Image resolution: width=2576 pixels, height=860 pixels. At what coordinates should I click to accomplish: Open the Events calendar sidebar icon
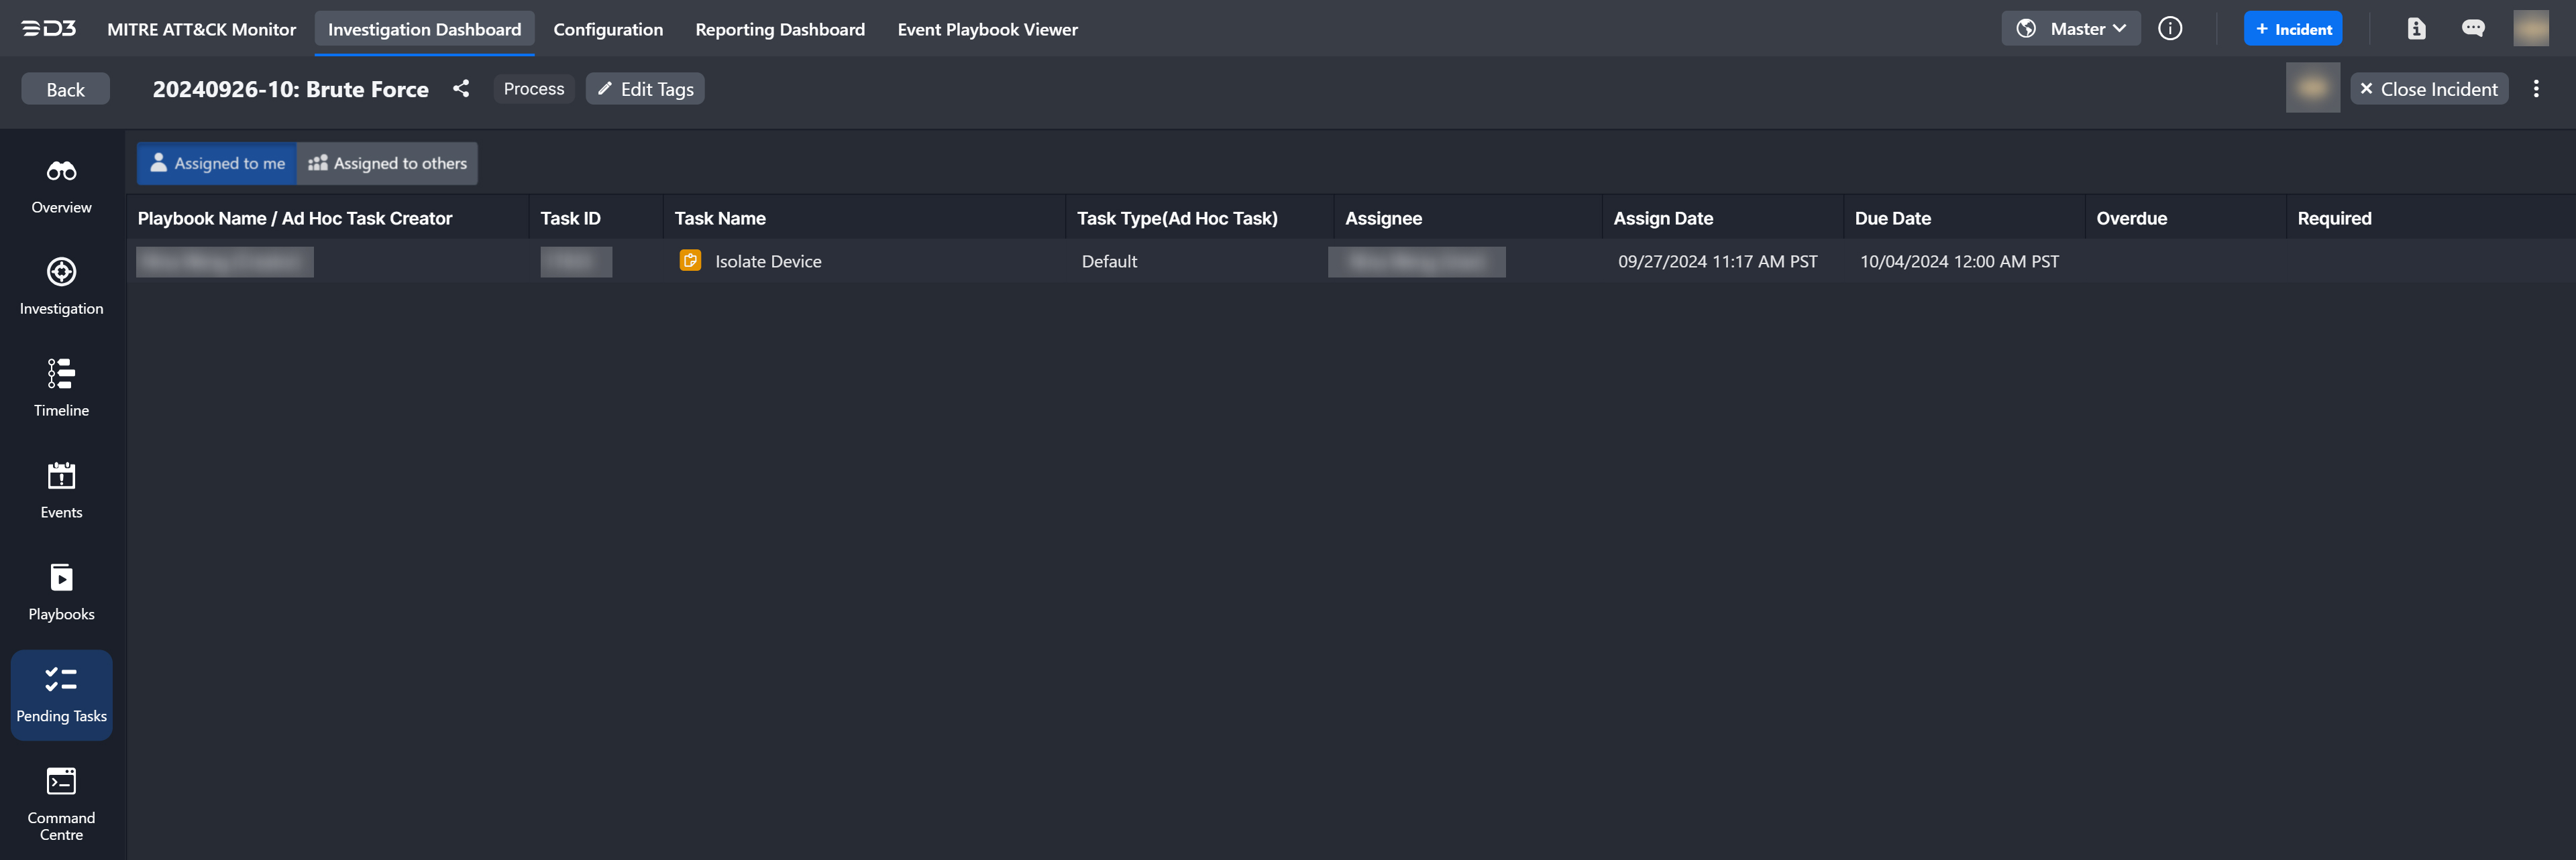61,477
